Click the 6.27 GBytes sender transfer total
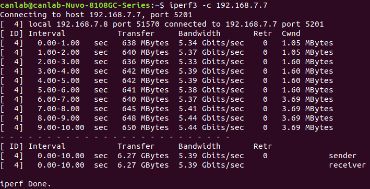The height and width of the screenshot is (189, 370). coord(143,156)
